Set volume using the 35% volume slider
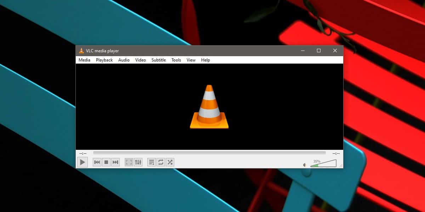 [323, 163]
